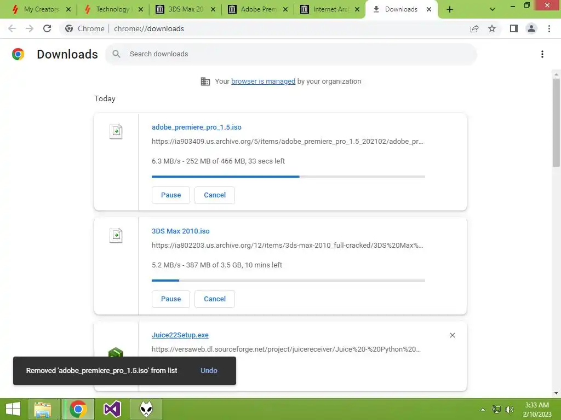Pause the adobe_premiere_pro_1.5.iso download
This screenshot has width=561, height=420.
(x=171, y=195)
